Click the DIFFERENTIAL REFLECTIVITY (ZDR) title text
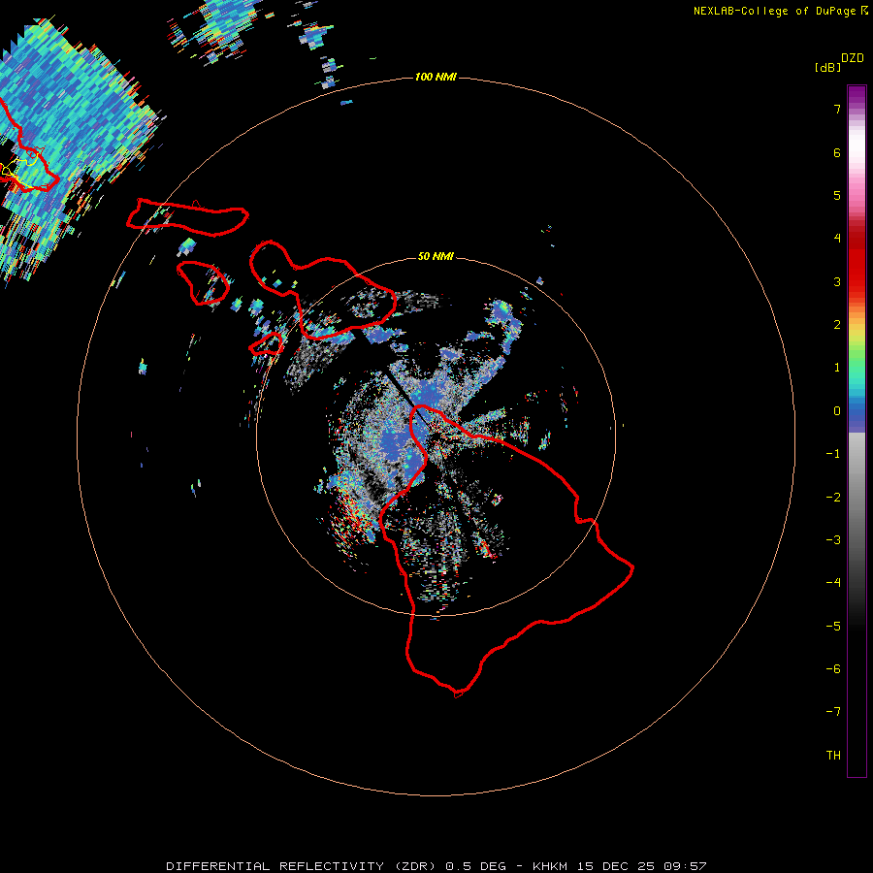This screenshot has width=873, height=873. pyautogui.click(x=303, y=866)
